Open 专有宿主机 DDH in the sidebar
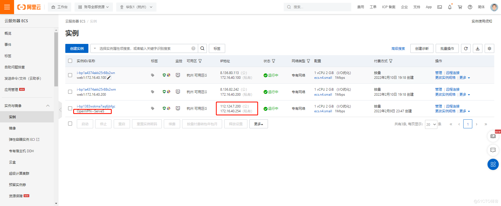This screenshot has height=206, width=501. (21, 151)
